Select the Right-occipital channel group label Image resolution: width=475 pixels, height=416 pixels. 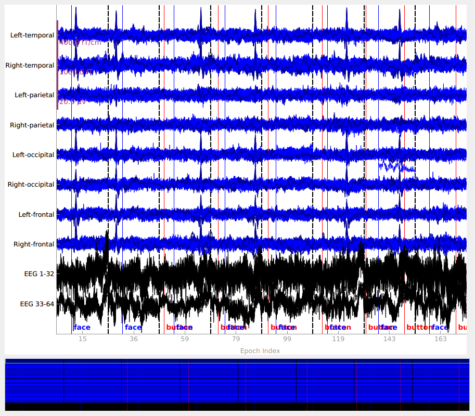tap(31, 185)
